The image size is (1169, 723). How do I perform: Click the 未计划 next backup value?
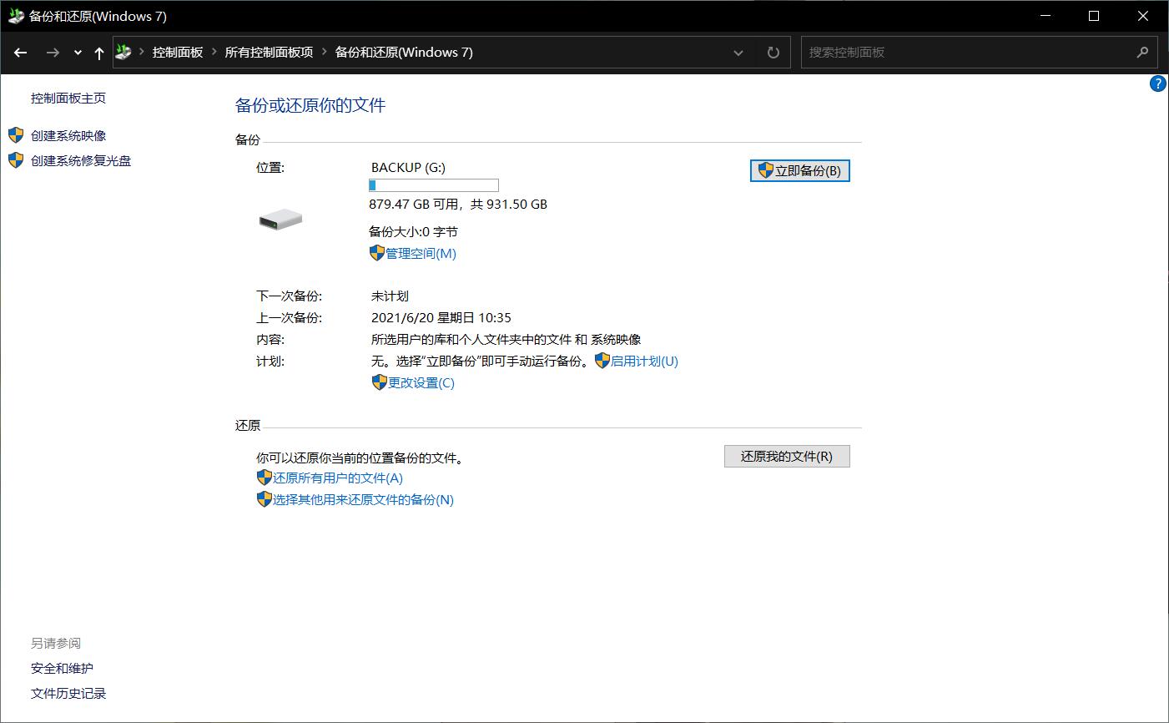390,296
